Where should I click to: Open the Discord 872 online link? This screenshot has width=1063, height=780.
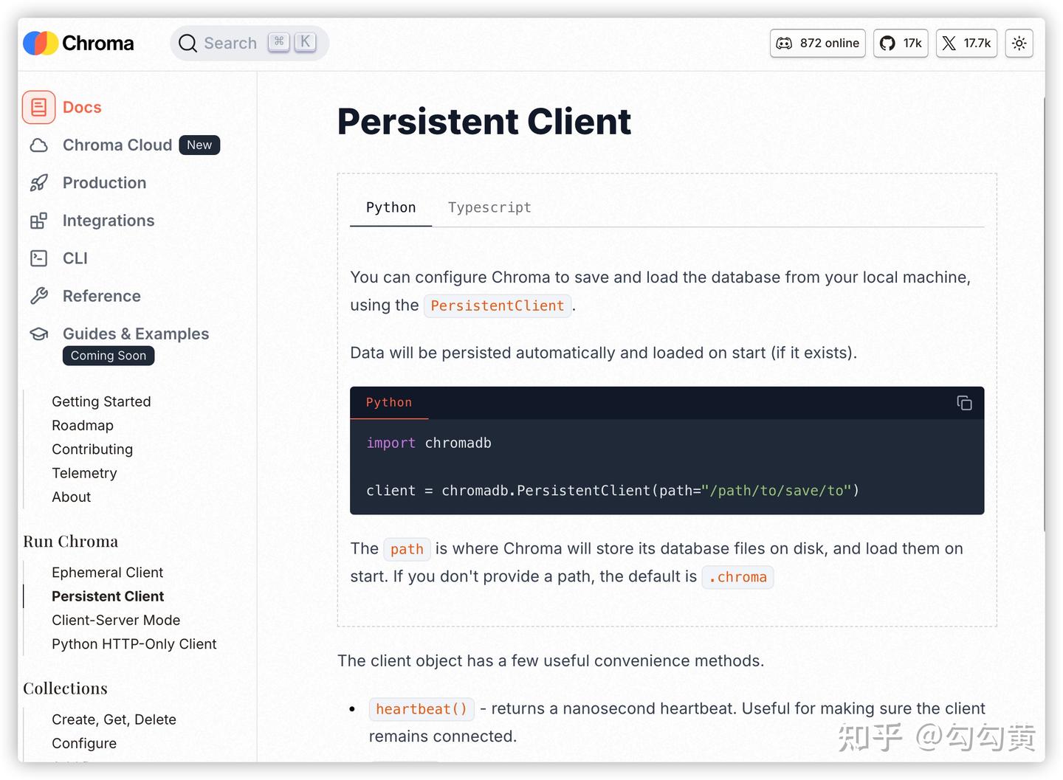[x=817, y=44]
